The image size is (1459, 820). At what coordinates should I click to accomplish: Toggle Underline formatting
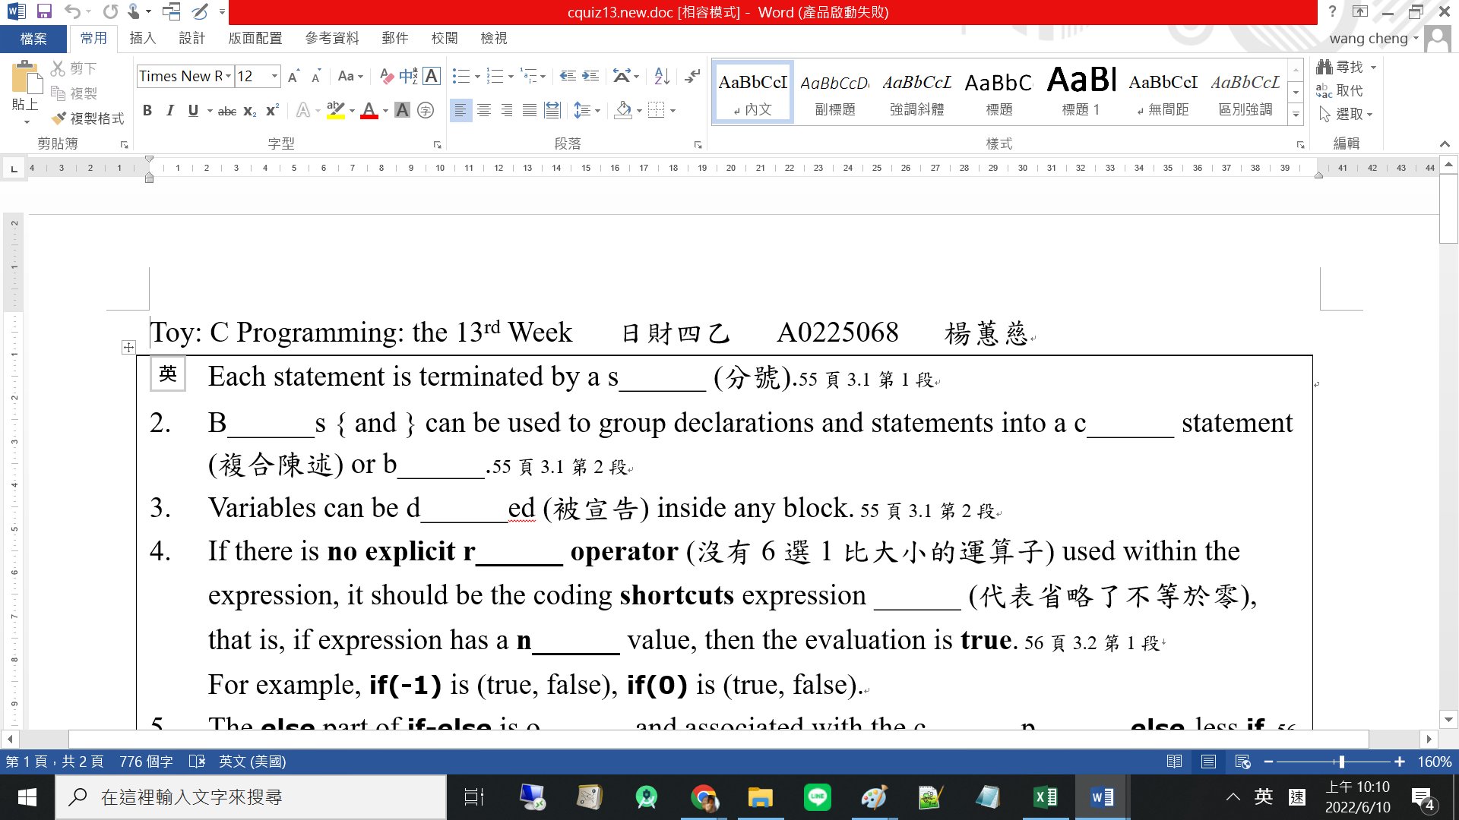(193, 111)
